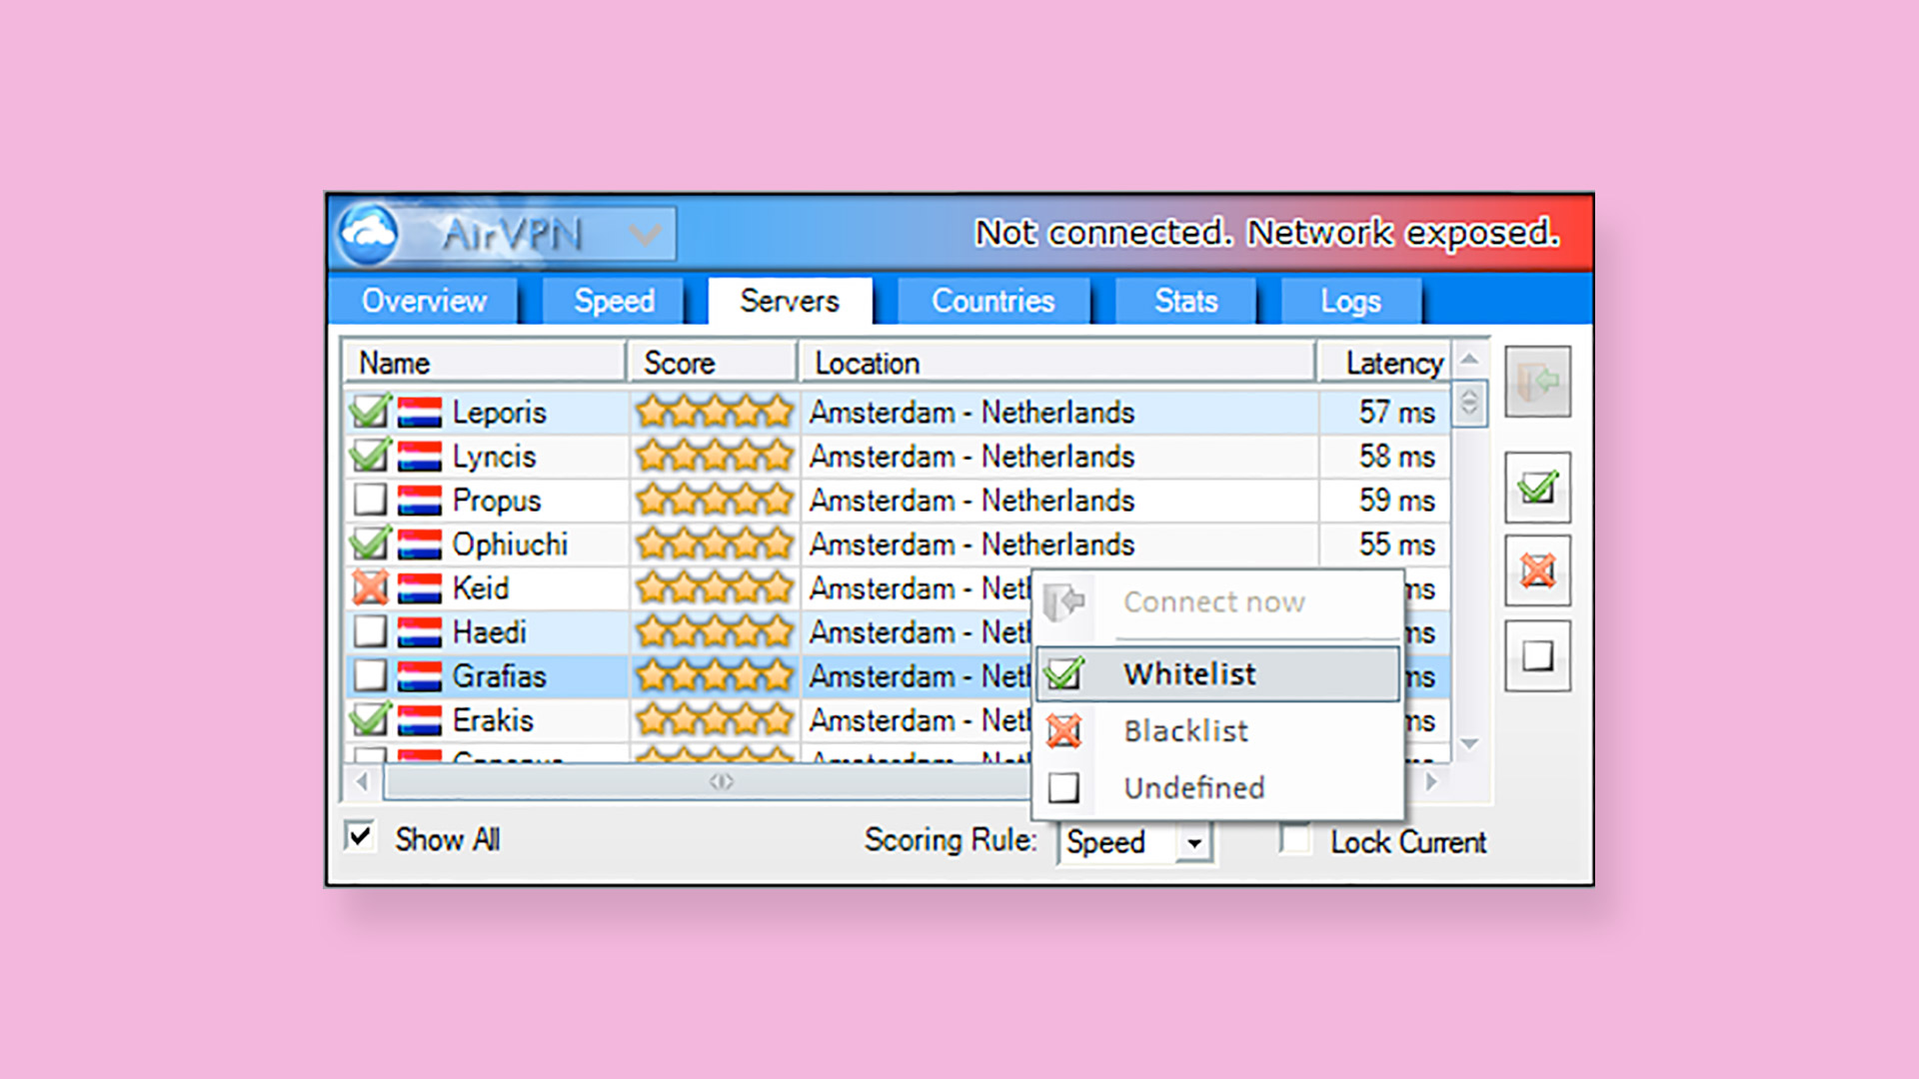Select the Grafias server name
1919x1079 pixels.
(x=499, y=675)
